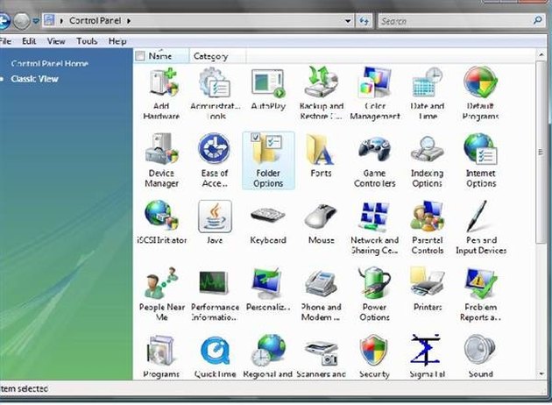This screenshot has height=405, width=552.
Task: Open Internet Options
Action: pos(481,160)
